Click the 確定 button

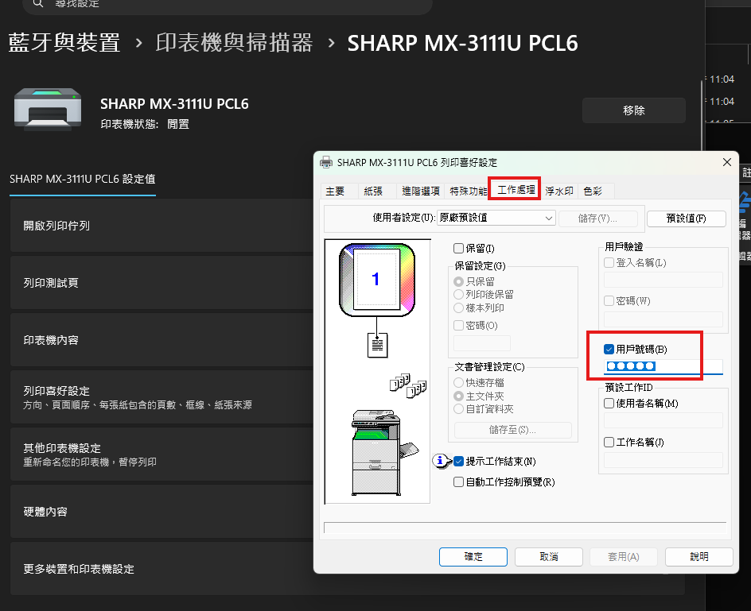click(473, 557)
